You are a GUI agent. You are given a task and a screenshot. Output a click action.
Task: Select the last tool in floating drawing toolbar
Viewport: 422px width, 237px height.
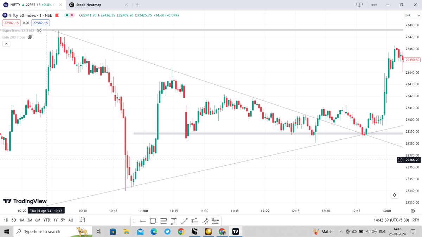(x=216, y=221)
